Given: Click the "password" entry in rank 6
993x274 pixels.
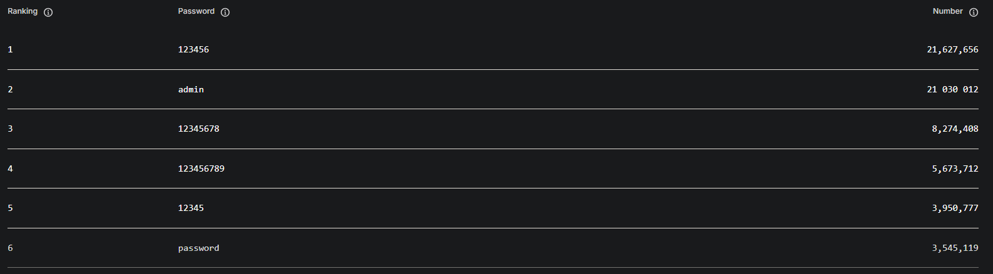Looking at the screenshot, I should (x=198, y=248).
